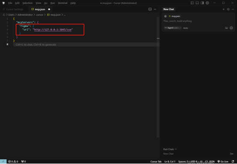Image resolution: width=237 pixels, height=164 pixels.
Task: Split the editor with the layout icon
Action: tap(150, 9)
